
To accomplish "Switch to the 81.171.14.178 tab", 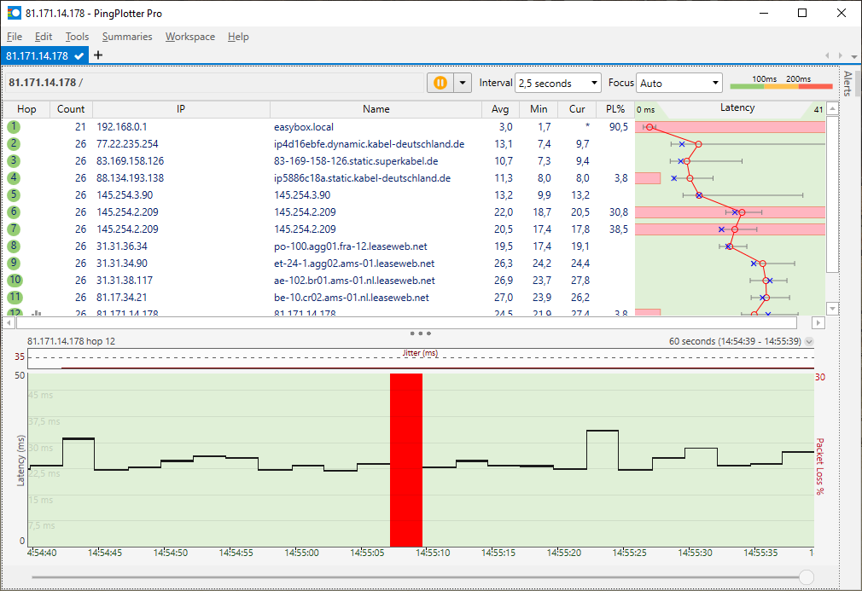I will [39, 55].
